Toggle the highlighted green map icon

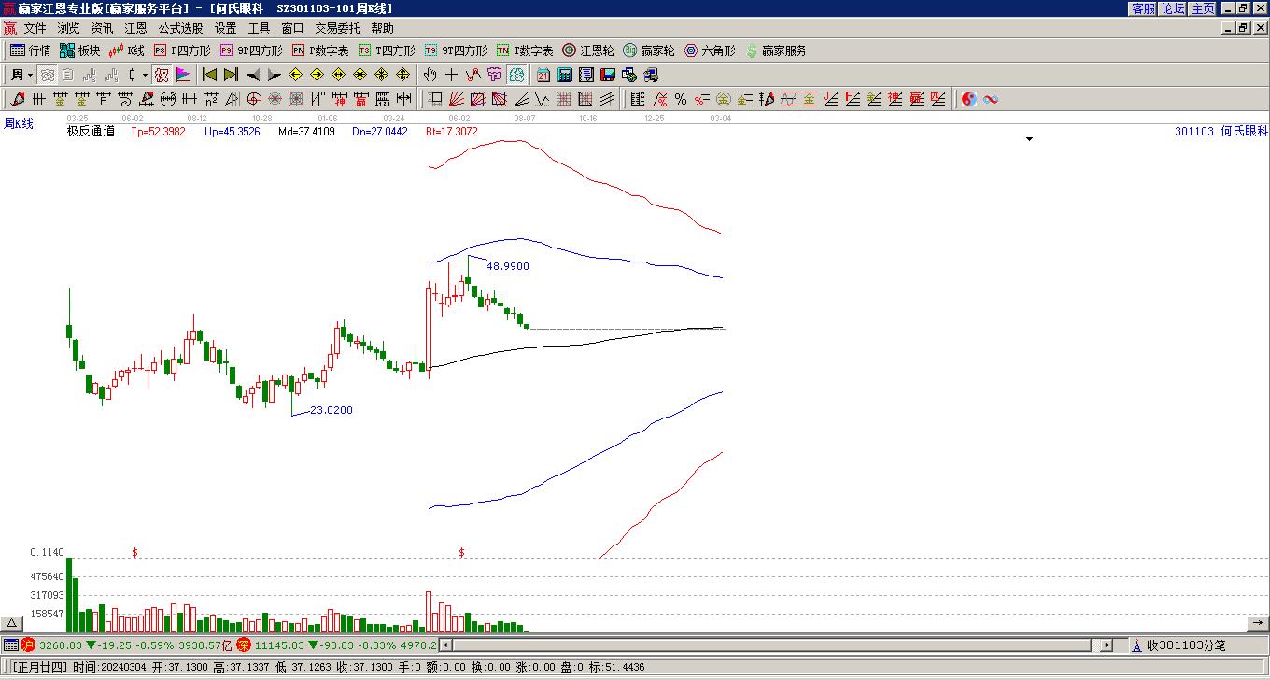516,75
